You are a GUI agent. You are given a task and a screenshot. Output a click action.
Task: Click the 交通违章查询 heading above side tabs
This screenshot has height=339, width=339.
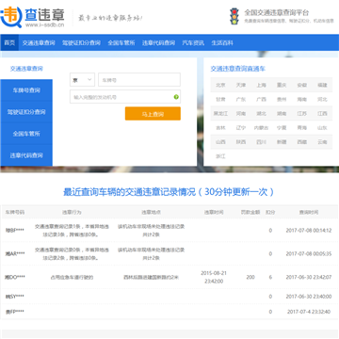click(26, 69)
